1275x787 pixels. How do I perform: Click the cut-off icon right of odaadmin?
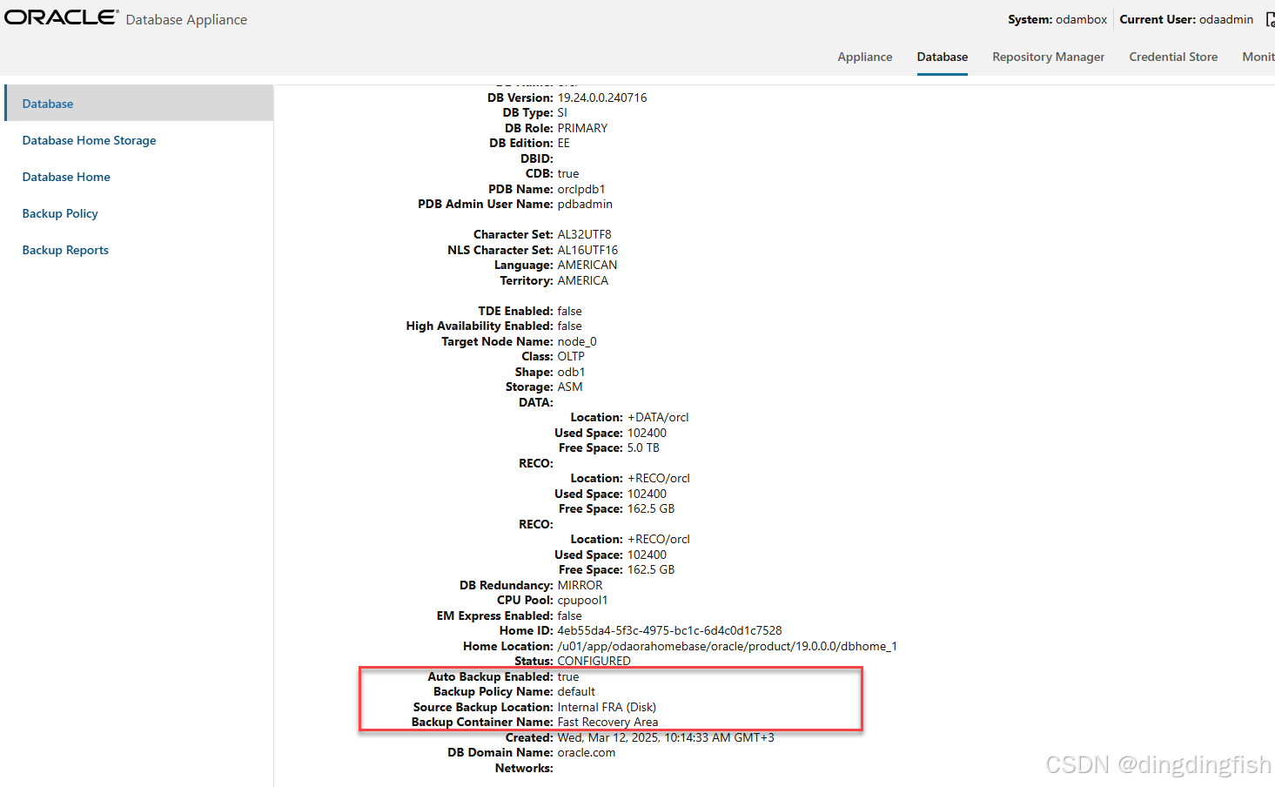point(1271,19)
